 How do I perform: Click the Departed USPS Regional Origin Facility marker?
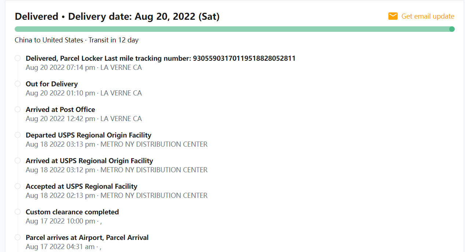pos(18,135)
